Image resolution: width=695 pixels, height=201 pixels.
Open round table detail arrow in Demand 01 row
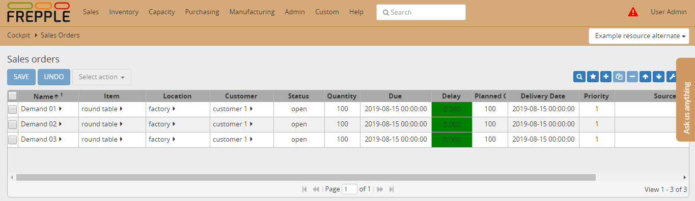point(121,109)
